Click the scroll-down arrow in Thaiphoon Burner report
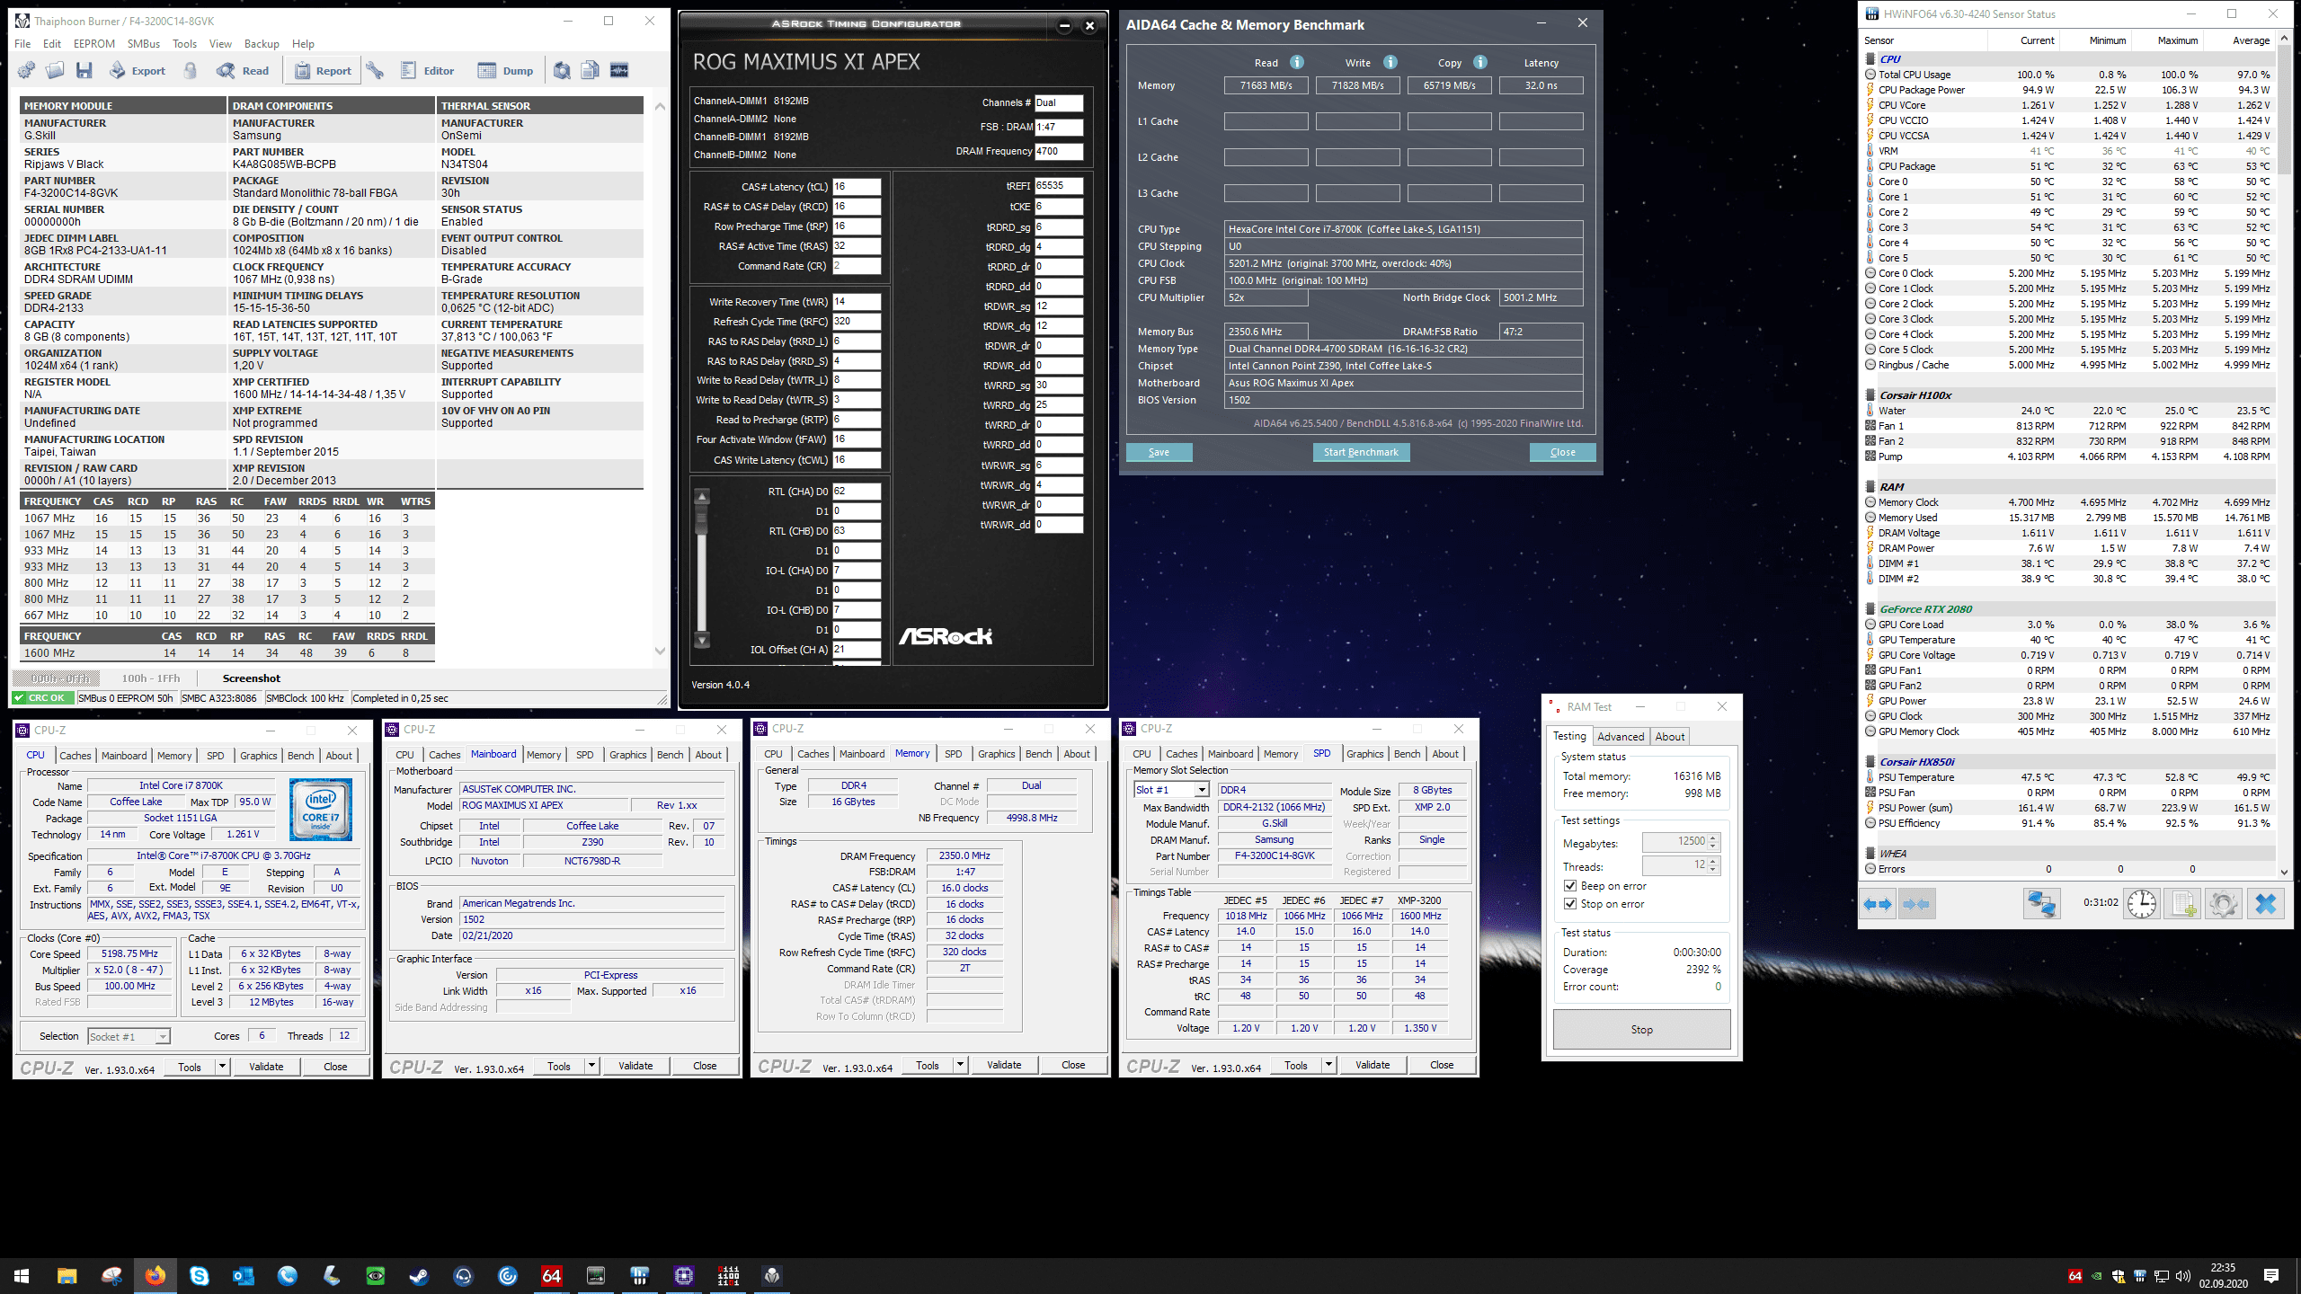This screenshot has width=2301, height=1294. point(660,651)
